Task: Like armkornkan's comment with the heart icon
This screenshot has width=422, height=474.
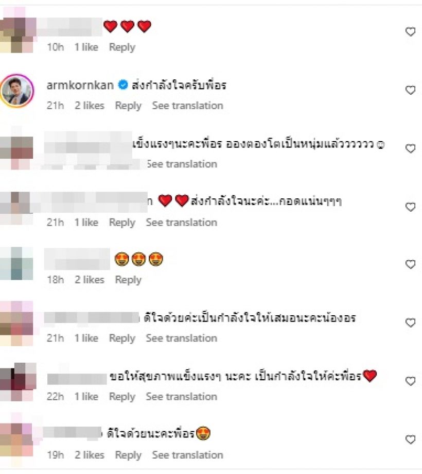Action: pos(410,90)
